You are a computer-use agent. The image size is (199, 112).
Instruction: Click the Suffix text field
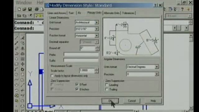point(81,60)
